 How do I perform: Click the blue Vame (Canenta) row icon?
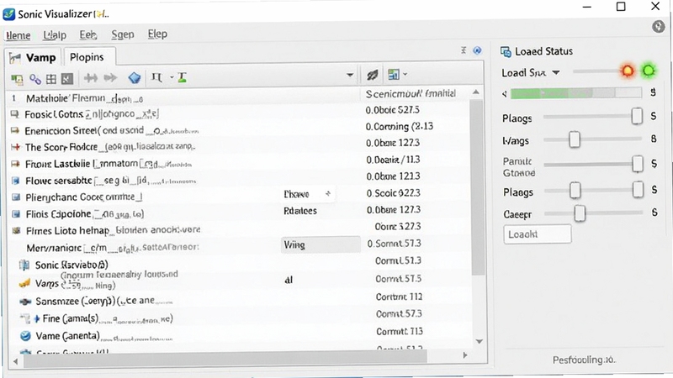(x=25, y=336)
